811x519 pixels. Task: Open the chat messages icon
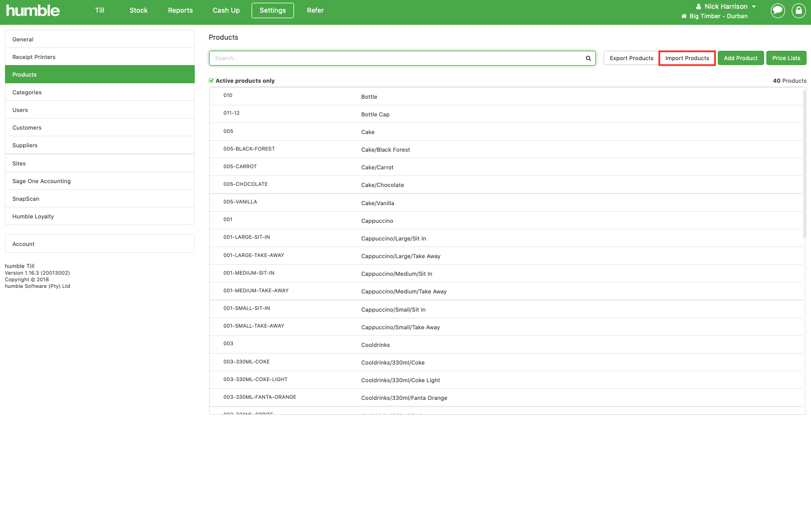point(777,10)
